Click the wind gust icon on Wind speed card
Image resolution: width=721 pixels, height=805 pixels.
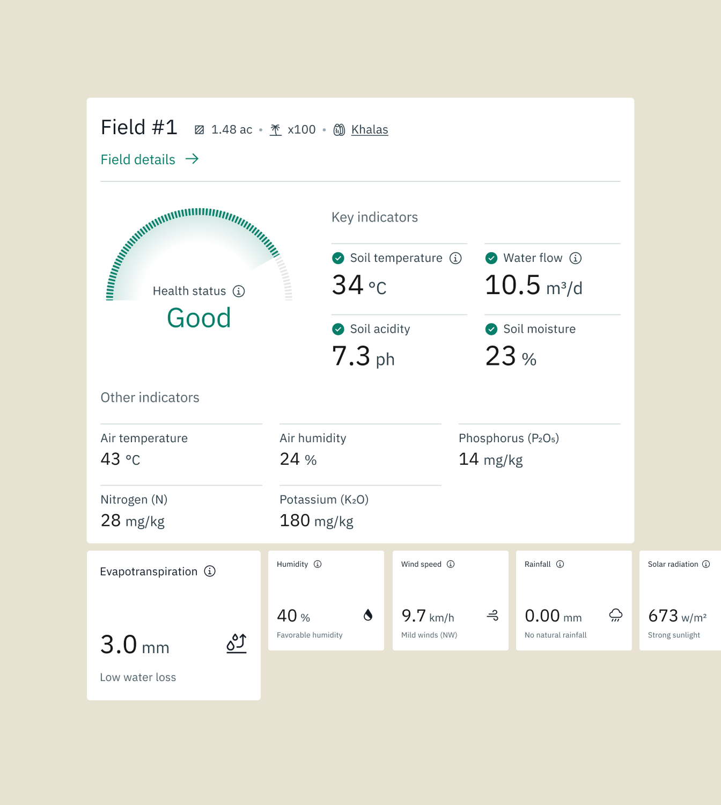493,615
